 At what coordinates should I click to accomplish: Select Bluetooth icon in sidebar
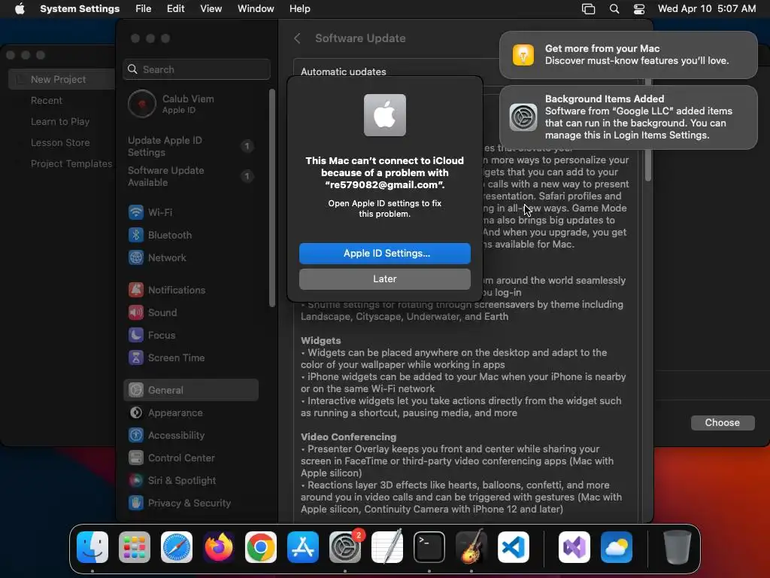coord(136,235)
